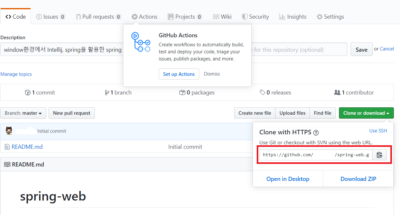This screenshot has width=400, height=215.
Task: Save the repository description
Action: [361, 49]
